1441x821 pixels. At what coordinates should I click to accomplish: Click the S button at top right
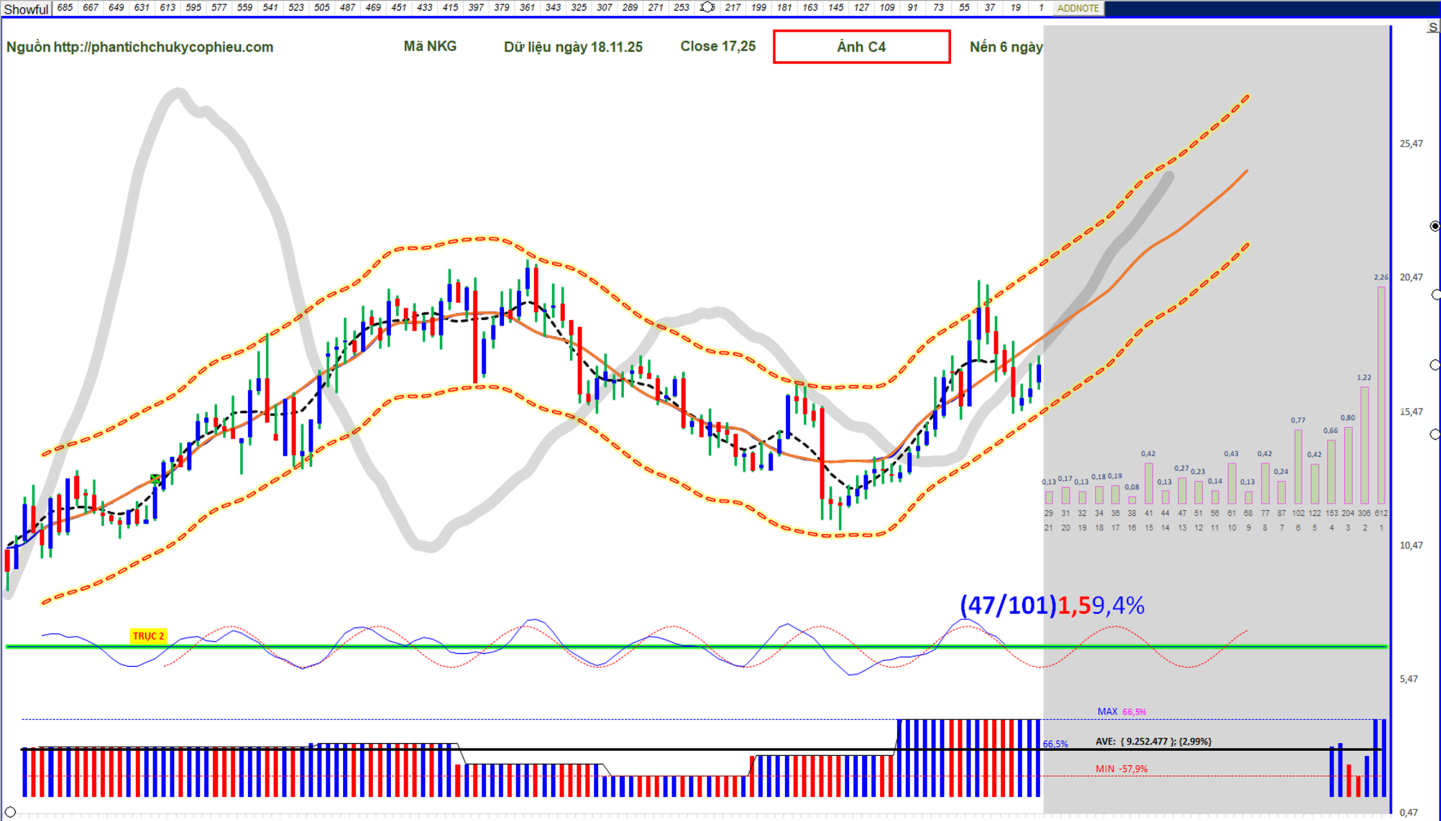tap(1433, 28)
